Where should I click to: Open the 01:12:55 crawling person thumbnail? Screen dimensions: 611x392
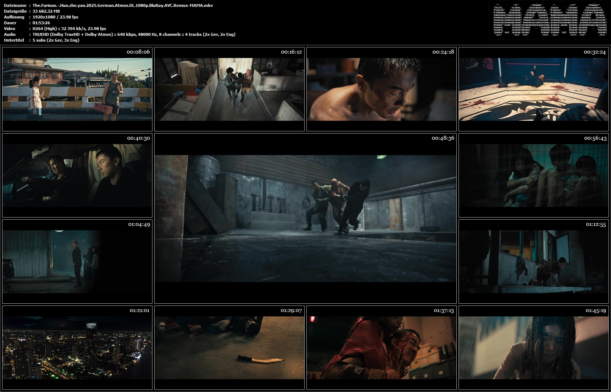533,261
